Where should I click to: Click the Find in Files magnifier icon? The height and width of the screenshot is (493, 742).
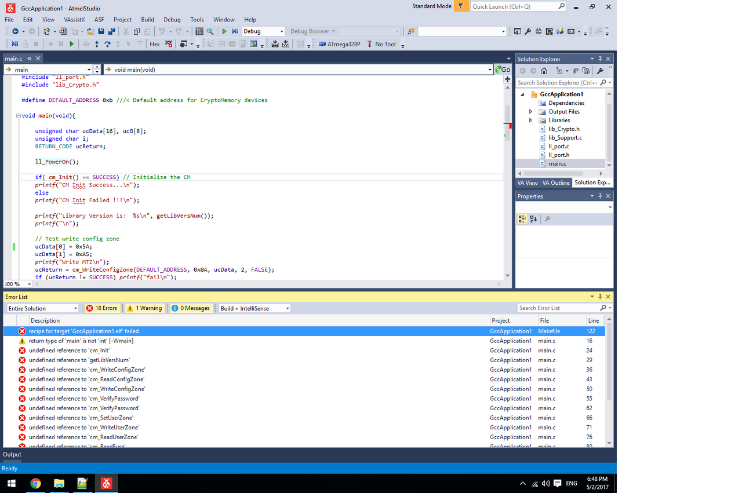point(210,31)
